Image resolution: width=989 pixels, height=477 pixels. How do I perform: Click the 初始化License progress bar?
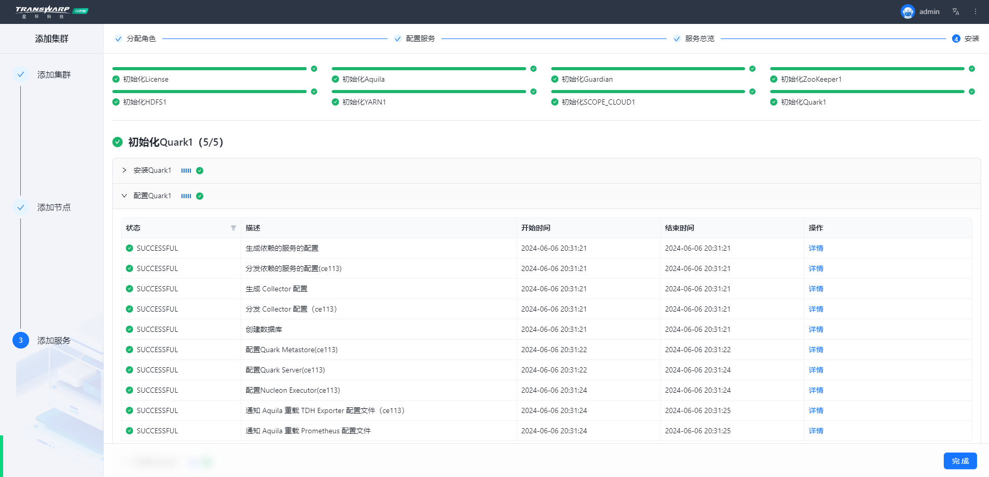(210, 69)
